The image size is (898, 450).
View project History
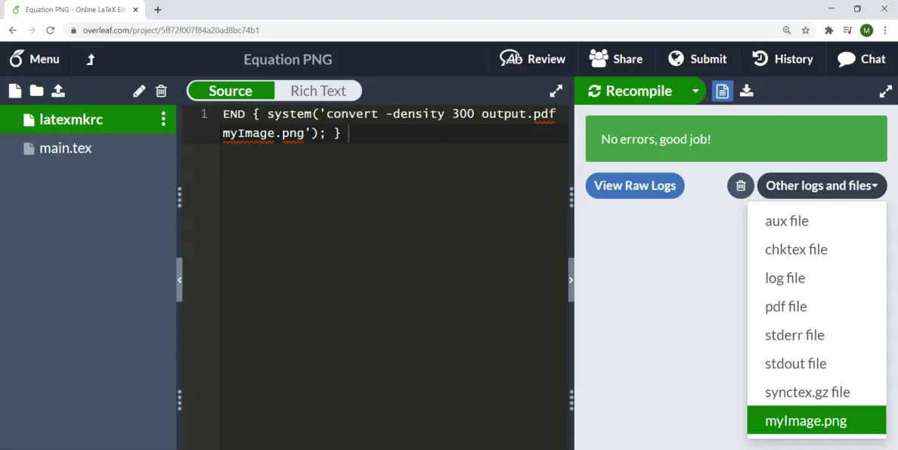[783, 59]
